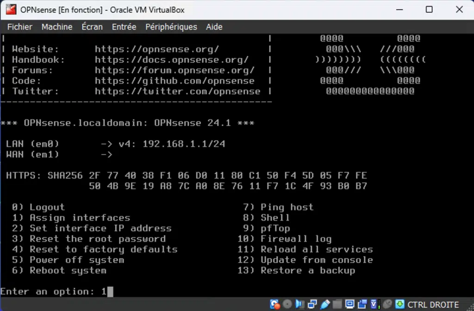Open the Périphériques menu
The width and height of the screenshot is (474, 311).
[x=171, y=27]
